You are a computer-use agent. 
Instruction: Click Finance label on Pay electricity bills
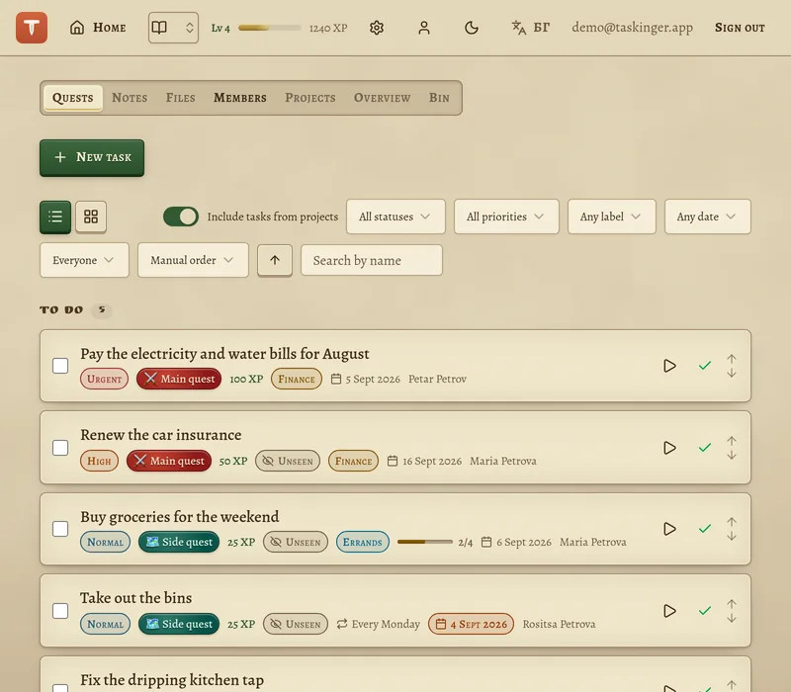point(297,379)
